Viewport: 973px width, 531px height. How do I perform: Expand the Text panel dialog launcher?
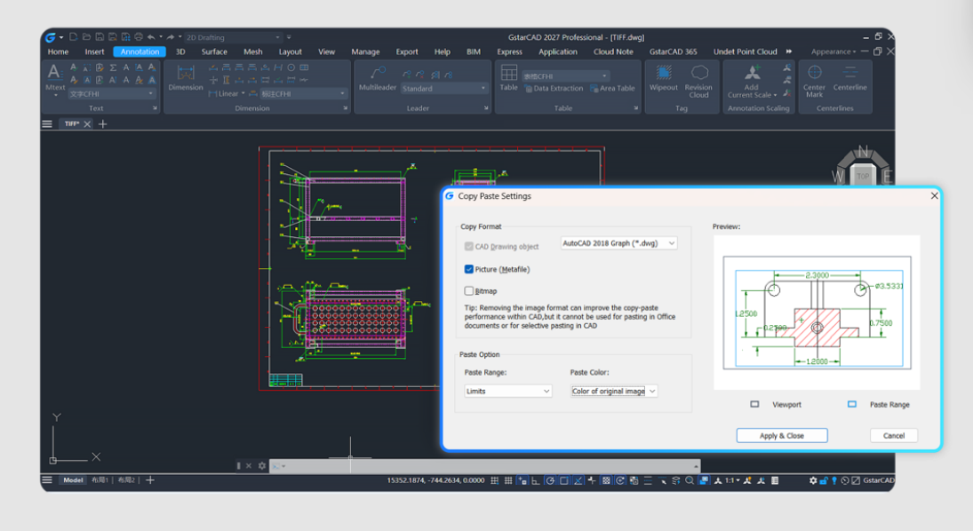156,108
